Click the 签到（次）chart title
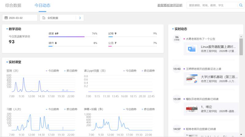This screenshot has height=137, width=245. (x=12, y=70)
